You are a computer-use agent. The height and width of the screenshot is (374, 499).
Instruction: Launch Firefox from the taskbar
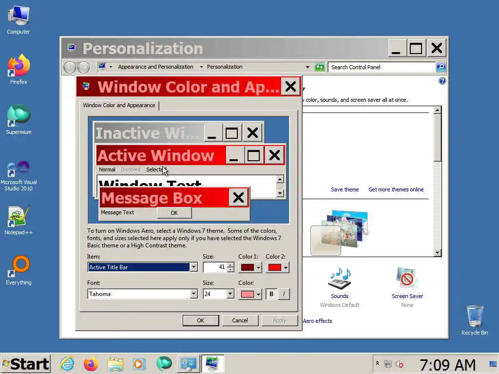[x=91, y=364]
